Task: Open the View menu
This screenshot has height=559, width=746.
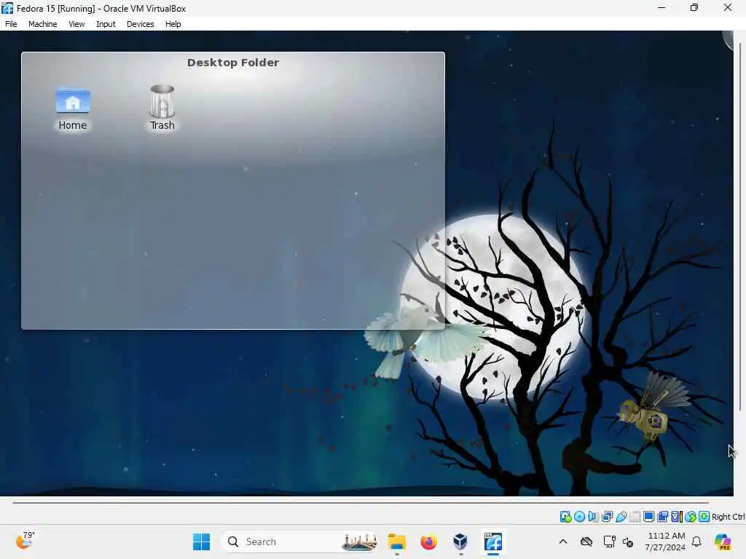Action: (76, 24)
